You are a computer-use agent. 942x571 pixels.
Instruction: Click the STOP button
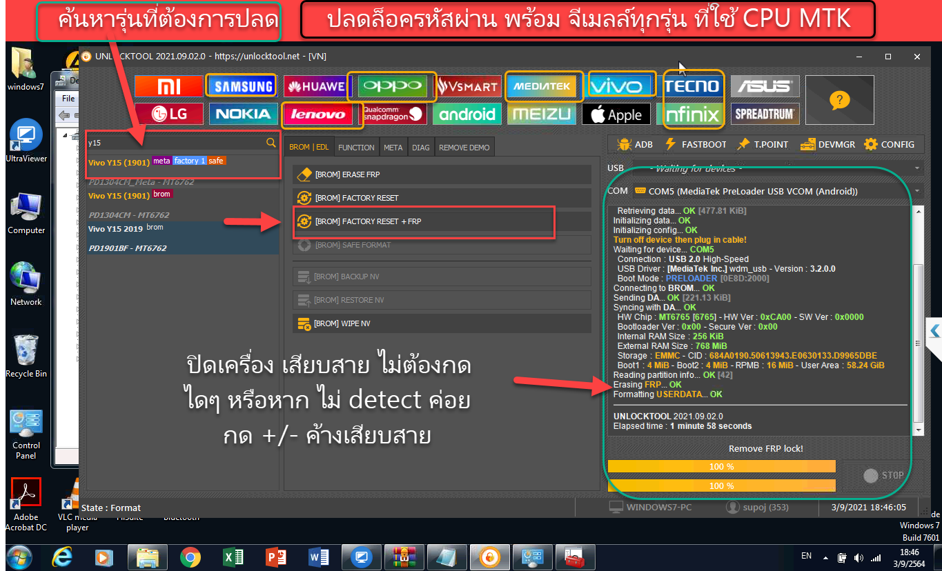(x=884, y=475)
